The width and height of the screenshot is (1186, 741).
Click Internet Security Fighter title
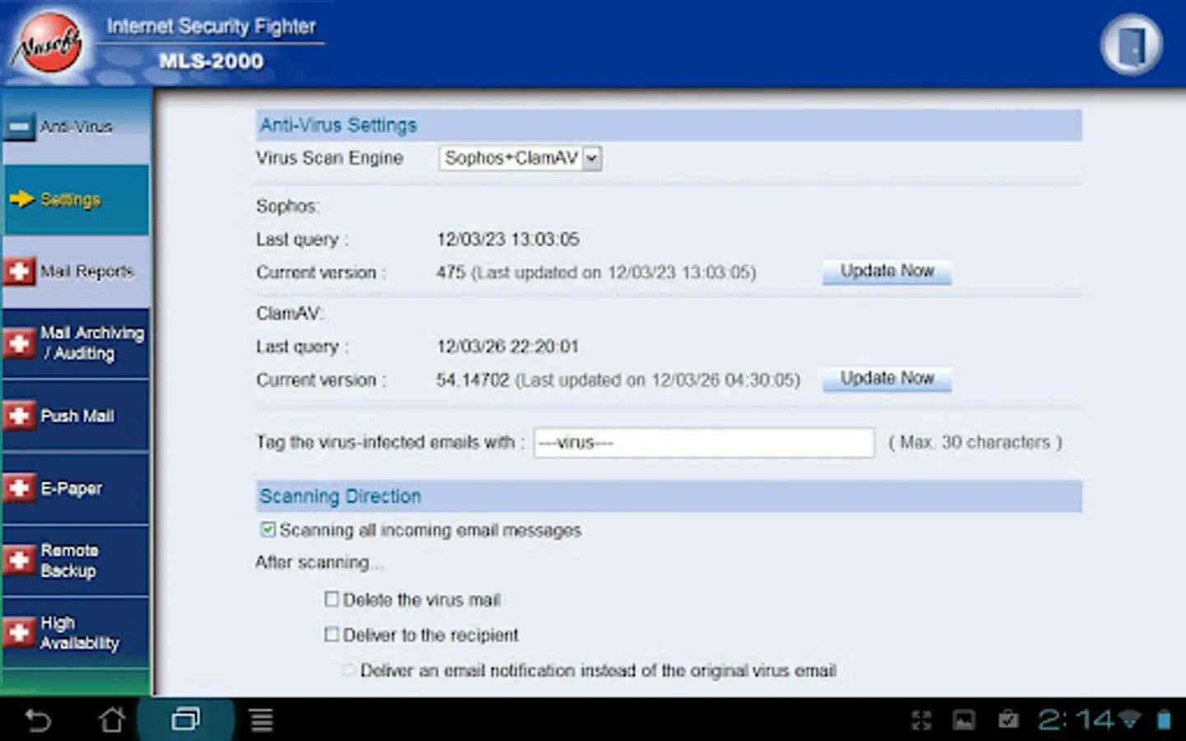pyautogui.click(x=212, y=26)
